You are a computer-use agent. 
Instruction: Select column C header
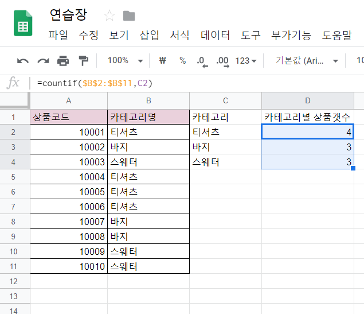(x=225, y=100)
